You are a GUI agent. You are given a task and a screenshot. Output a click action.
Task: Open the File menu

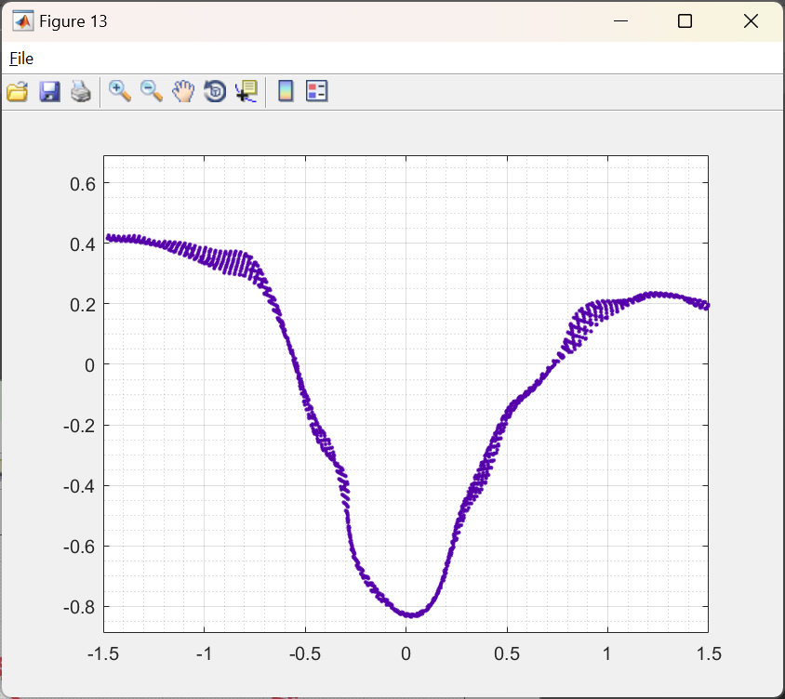(21, 59)
